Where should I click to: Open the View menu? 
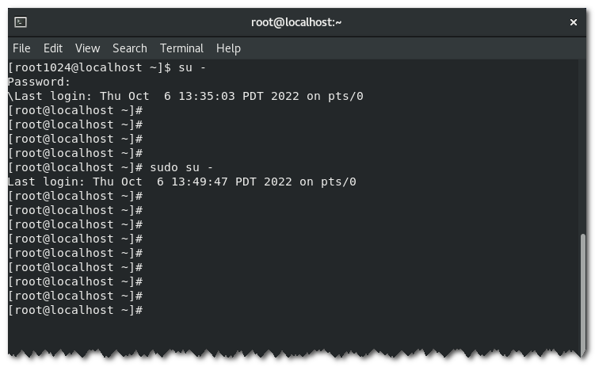click(x=87, y=48)
